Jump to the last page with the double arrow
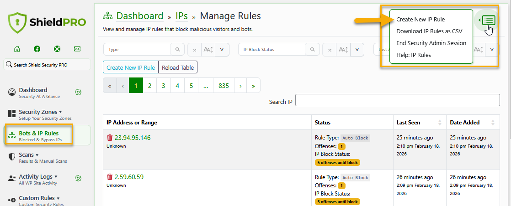The height and width of the screenshot is (206, 511). [254, 86]
